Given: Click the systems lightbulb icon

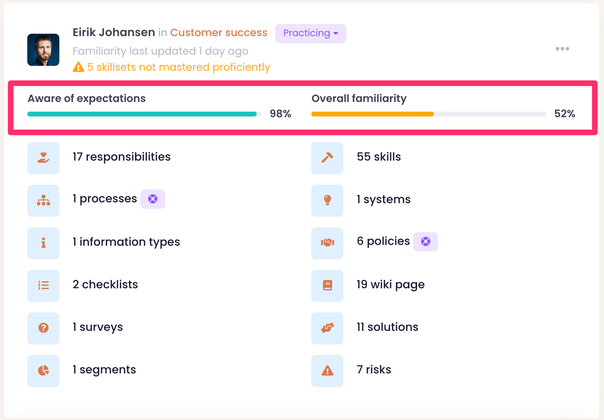Looking at the screenshot, I should click(x=327, y=200).
